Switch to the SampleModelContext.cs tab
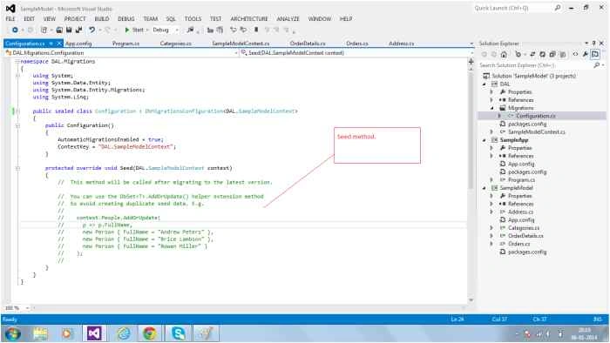The height and width of the screenshot is (343, 610). pyautogui.click(x=241, y=44)
